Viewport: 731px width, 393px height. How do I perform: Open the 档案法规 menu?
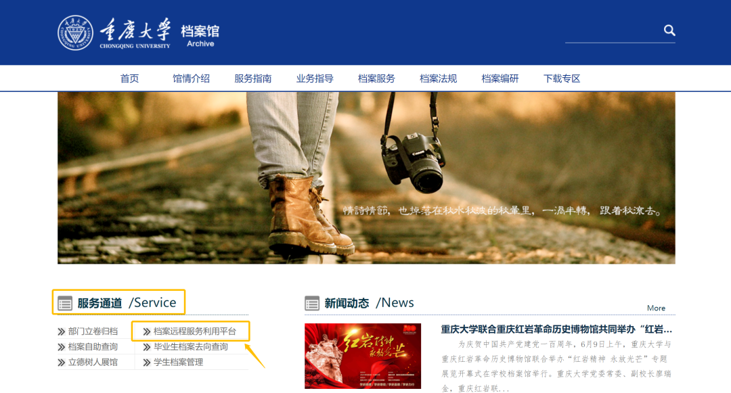(438, 78)
